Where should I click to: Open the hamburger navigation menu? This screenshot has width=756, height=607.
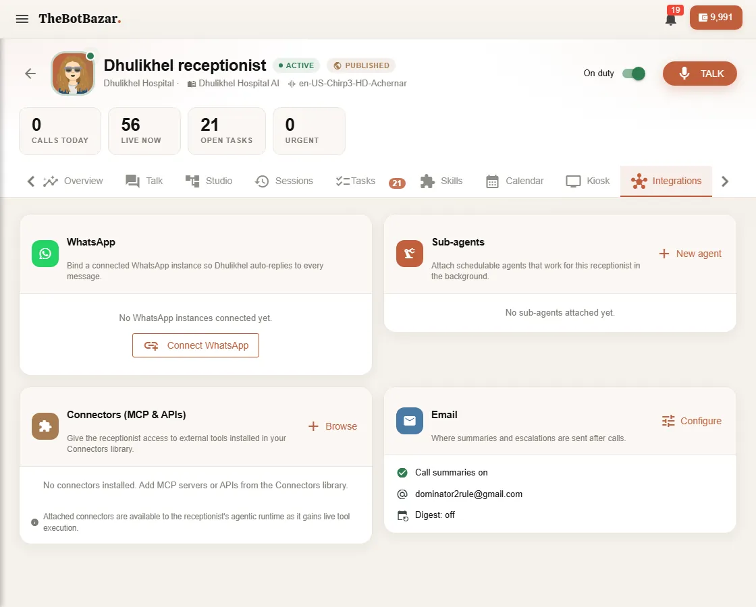22,19
